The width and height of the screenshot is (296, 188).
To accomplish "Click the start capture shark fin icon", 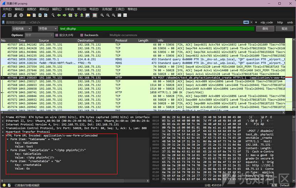I will (x=4, y=15).
